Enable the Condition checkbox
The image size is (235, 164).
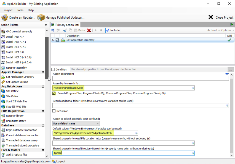pos(53,69)
